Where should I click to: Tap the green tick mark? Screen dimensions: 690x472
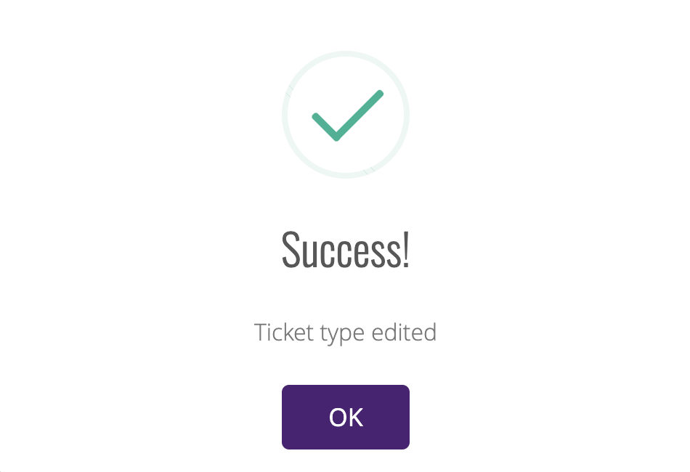348,115
